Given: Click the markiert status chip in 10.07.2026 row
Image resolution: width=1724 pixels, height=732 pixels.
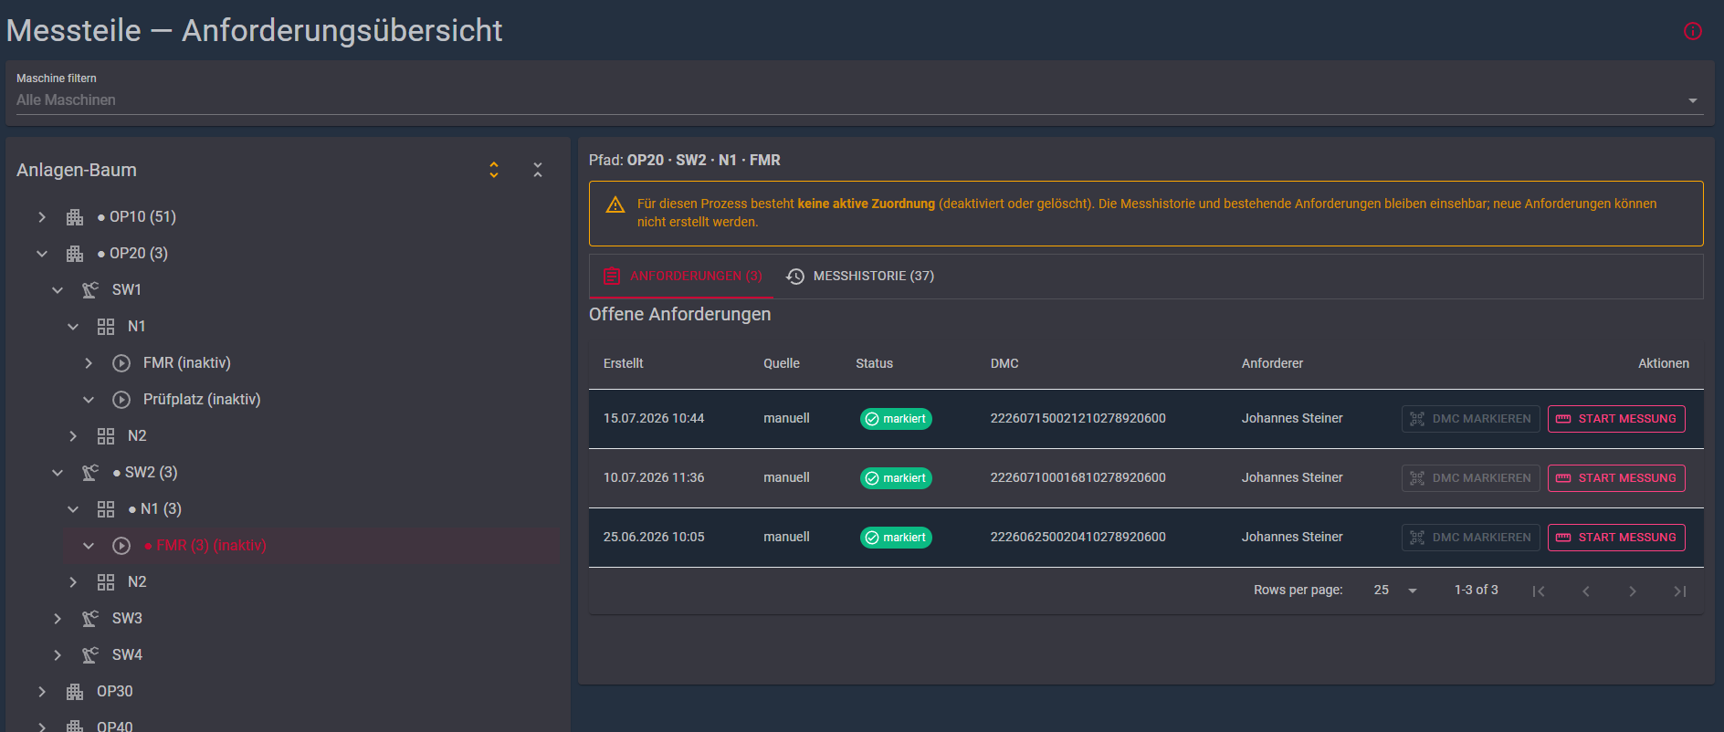Looking at the screenshot, I should (x=896, y=478).
